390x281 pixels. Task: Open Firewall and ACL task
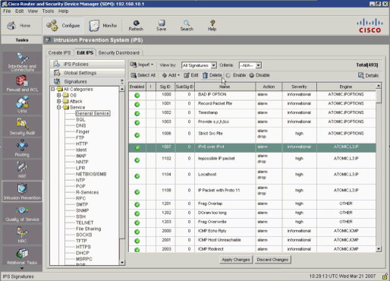[22, 84]
